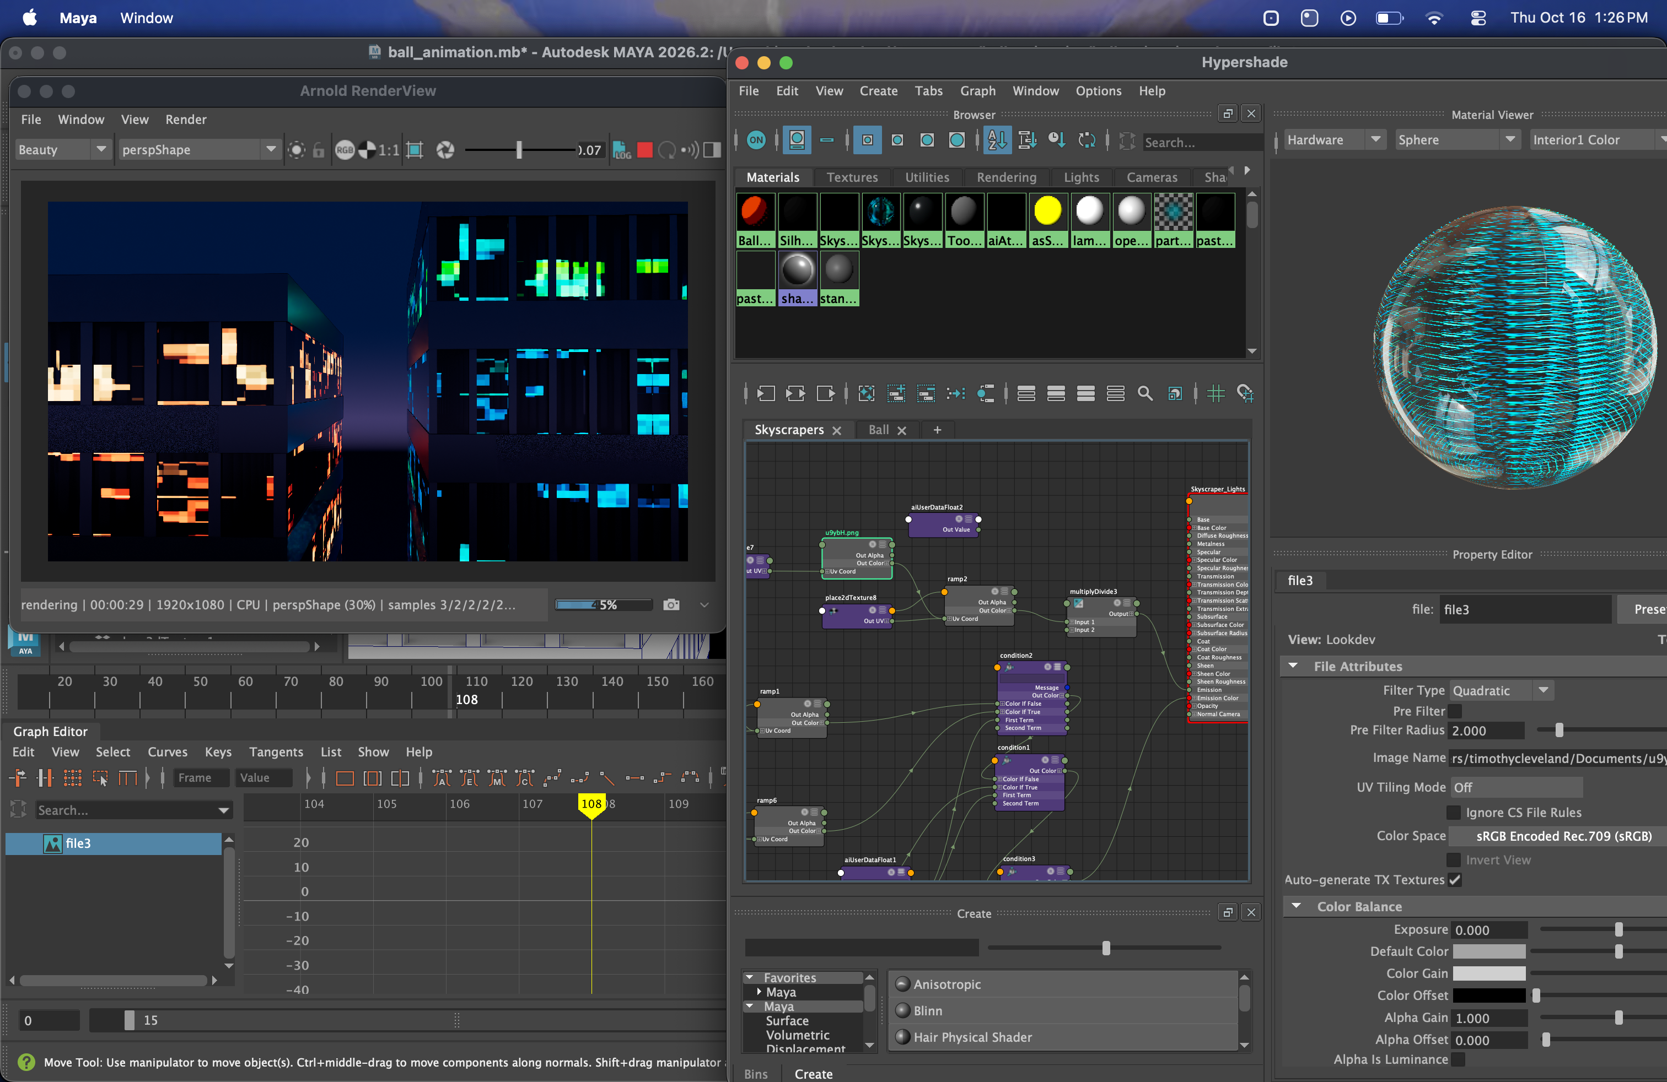Click input and output connections graph icon

point(795,394)
